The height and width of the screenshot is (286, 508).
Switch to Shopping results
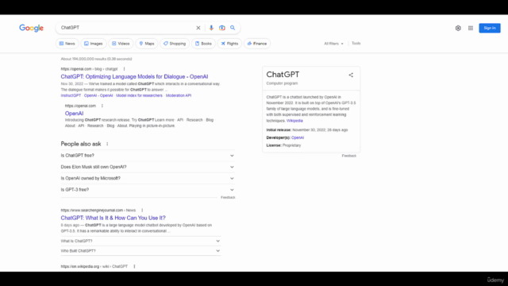tap(175, 44)
